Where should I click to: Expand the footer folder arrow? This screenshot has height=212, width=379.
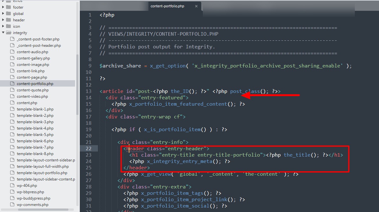click(x=3, y=7)
